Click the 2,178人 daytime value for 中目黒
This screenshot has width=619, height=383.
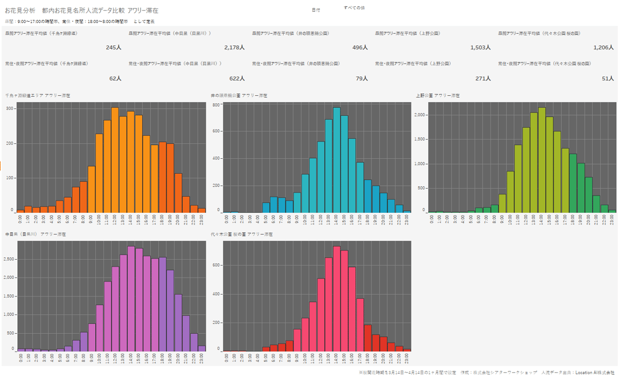(x=234, y=48)
